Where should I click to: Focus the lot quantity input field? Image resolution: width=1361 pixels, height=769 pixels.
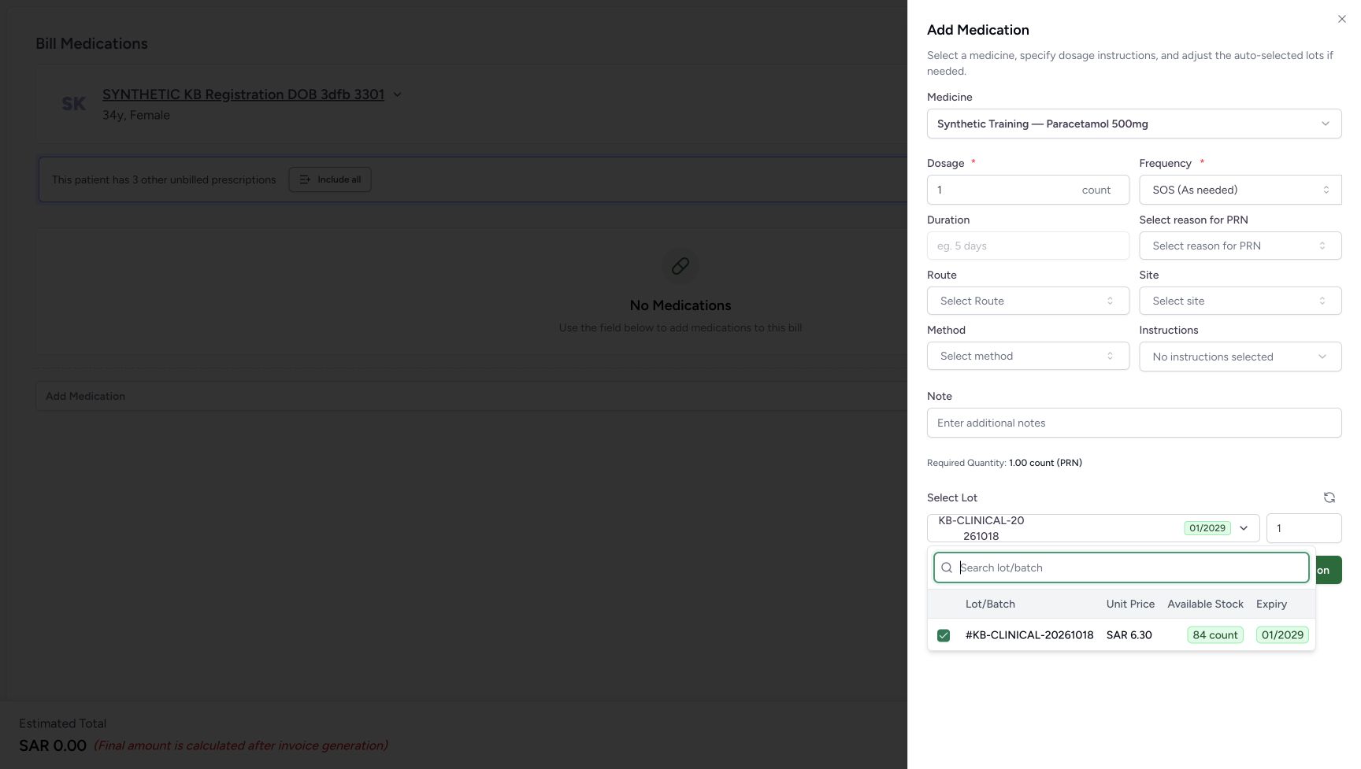tap(1304, 528)
